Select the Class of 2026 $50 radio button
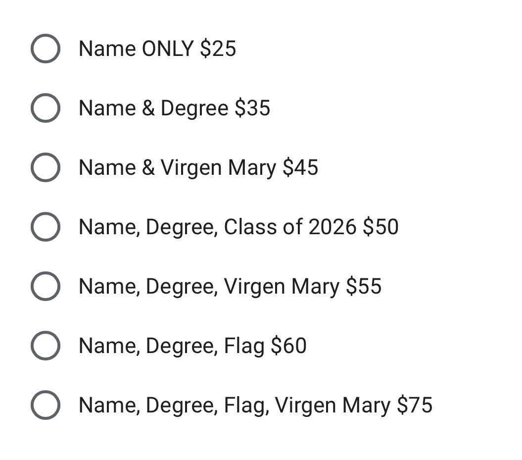 pos(46,227)
